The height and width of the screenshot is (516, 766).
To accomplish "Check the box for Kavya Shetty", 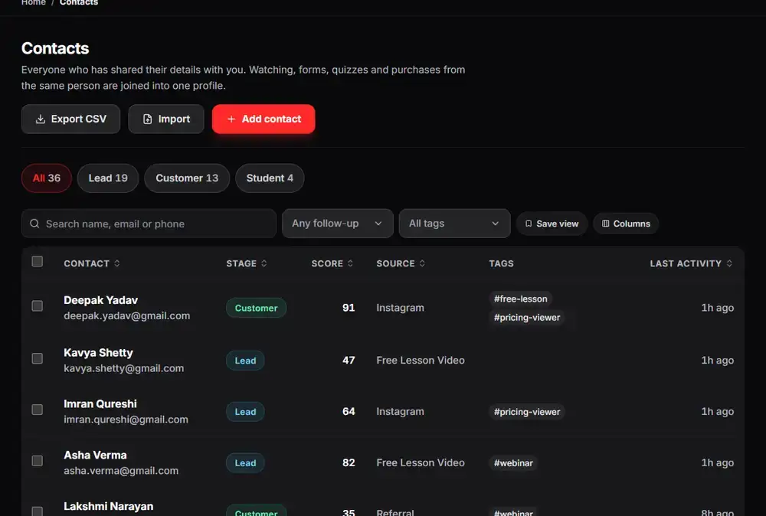I will coord(37,359).
